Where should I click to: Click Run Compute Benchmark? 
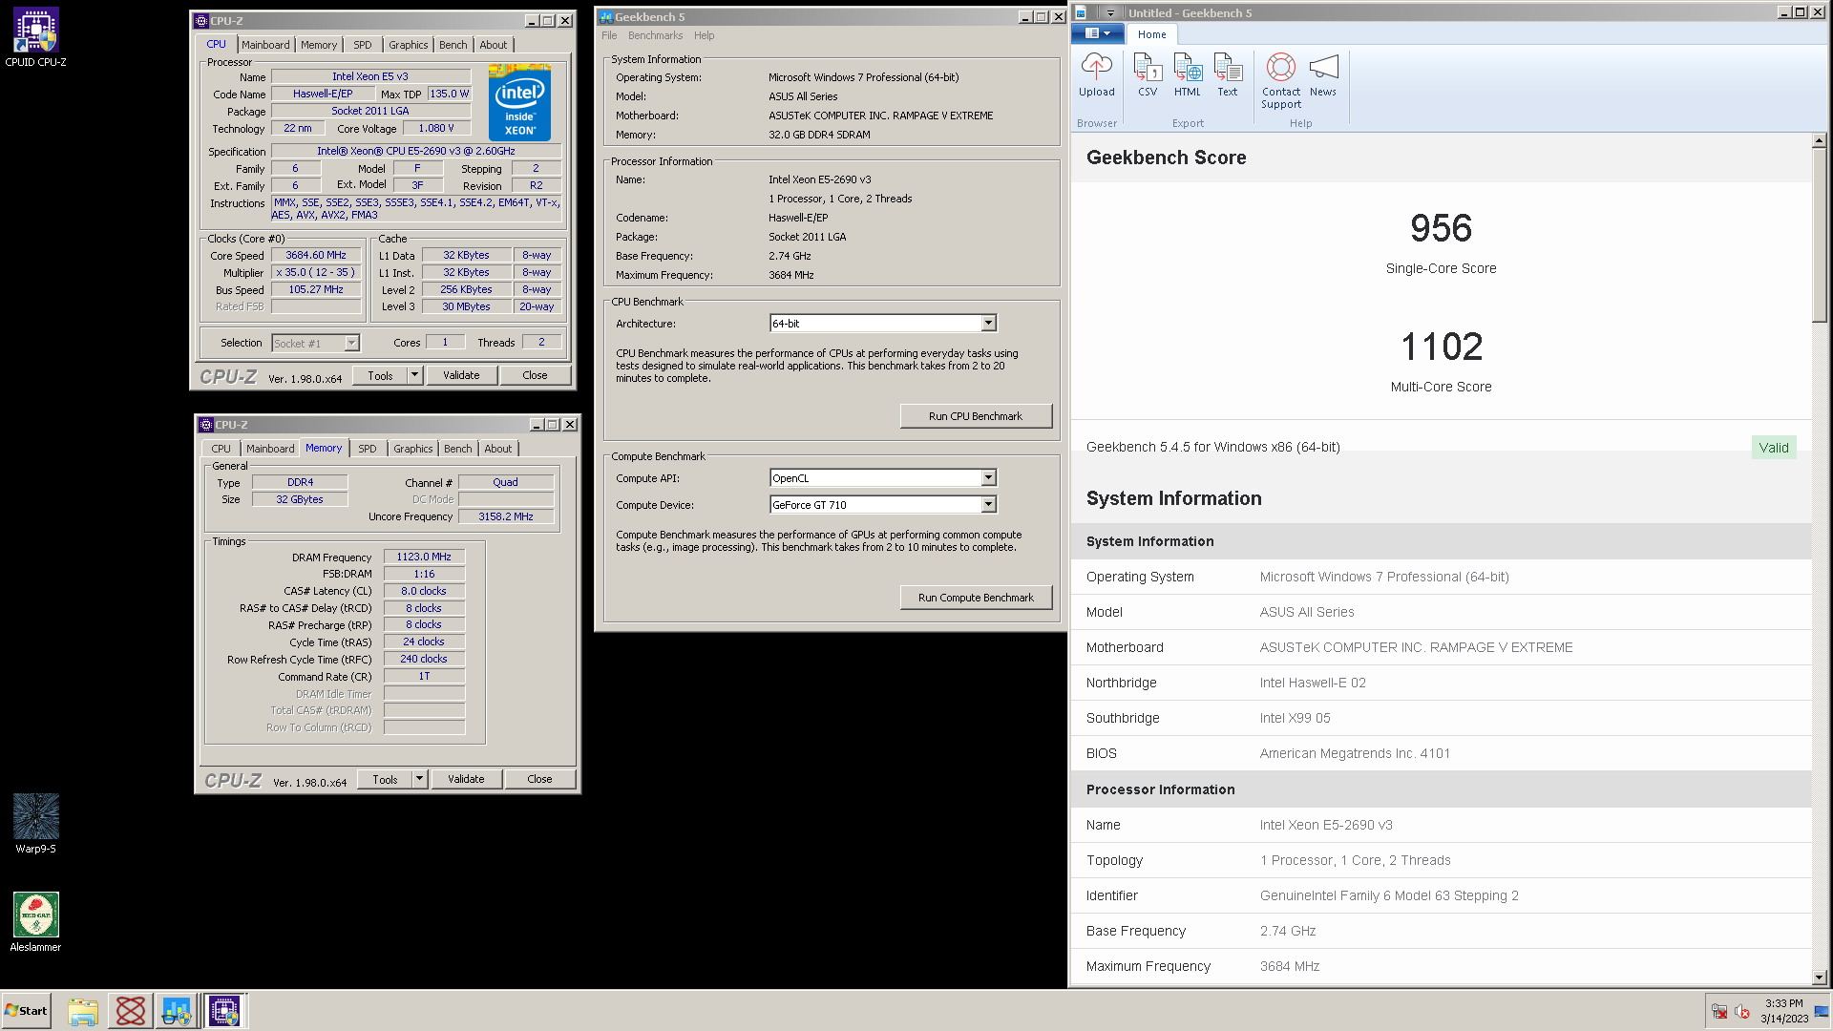point(976,598)
